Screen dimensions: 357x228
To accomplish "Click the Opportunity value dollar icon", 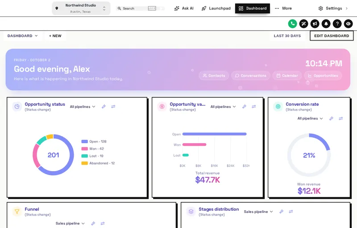I will pyautogui.click(x=162, y=106).
